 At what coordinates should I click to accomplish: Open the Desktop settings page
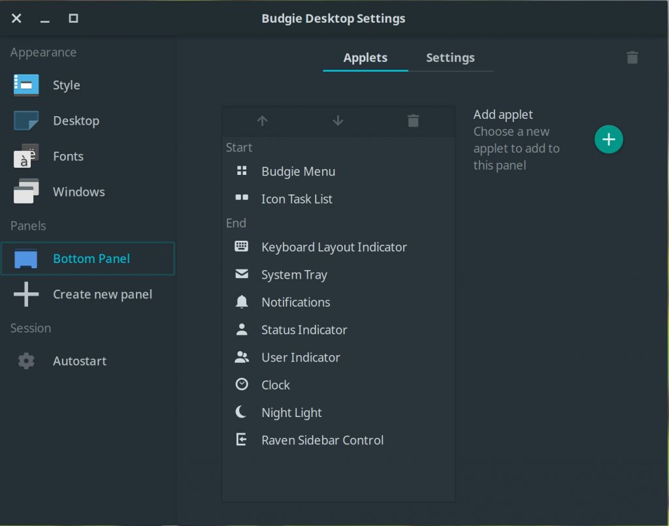point(88,121)
